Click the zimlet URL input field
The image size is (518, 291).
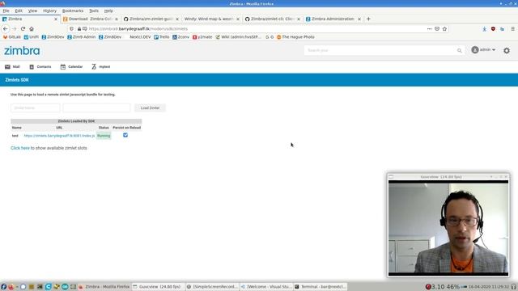tap(96, 108)
